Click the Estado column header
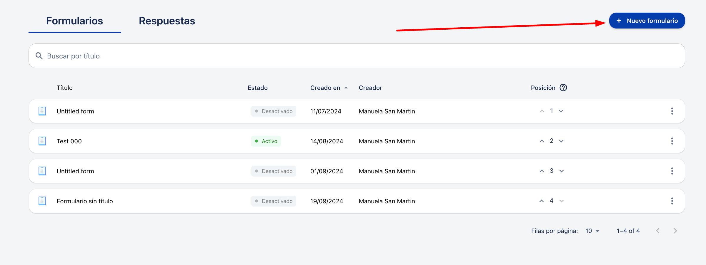706x265 pixels. (258, 88)
